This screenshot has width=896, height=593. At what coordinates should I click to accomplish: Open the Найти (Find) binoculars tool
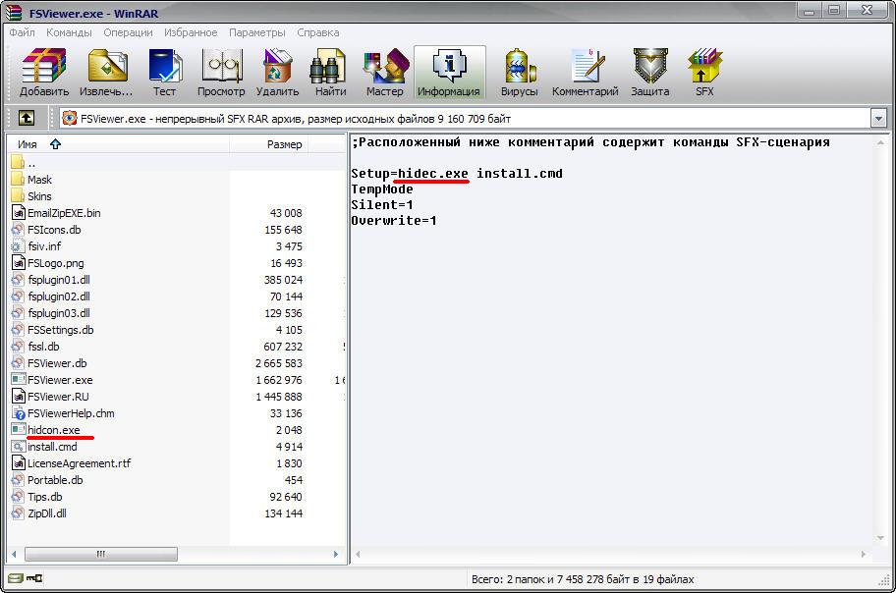coord(330,72)
